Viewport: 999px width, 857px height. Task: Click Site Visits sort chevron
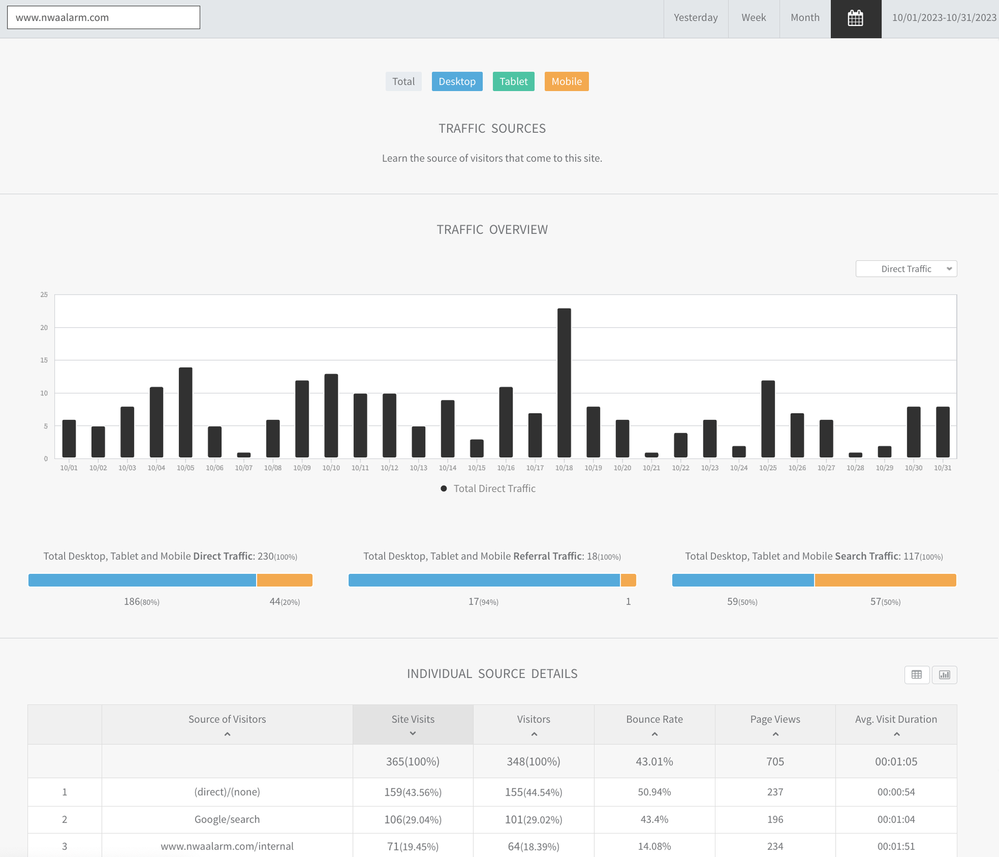click(x=413, y=734)
